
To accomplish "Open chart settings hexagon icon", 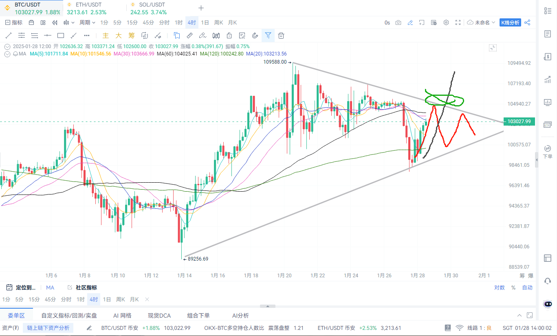I will [446, 23].
